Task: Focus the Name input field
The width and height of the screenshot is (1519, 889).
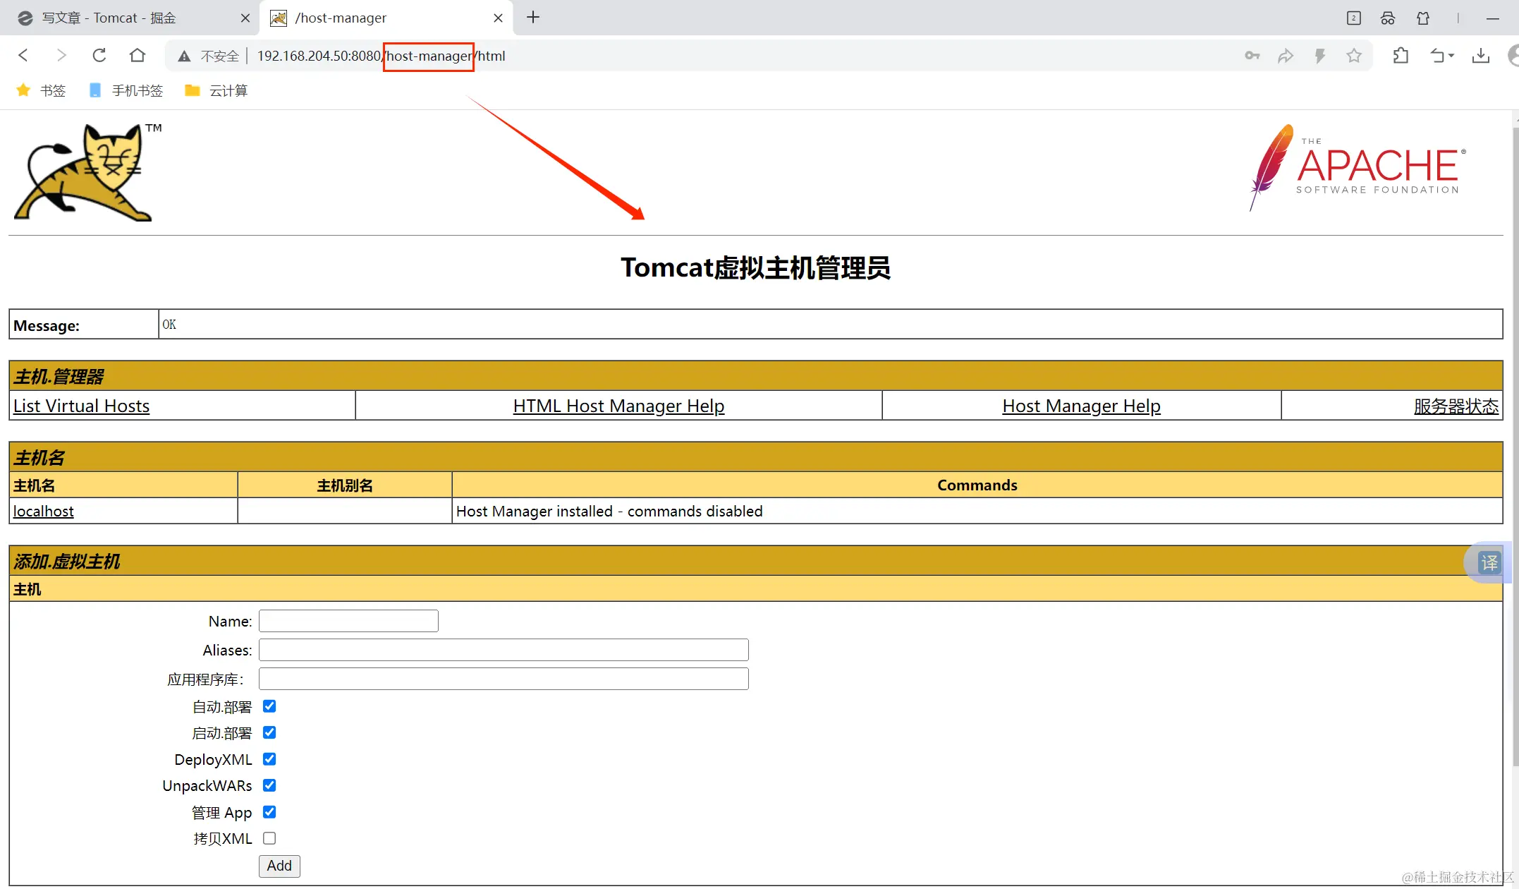Action: coord(348,621)
